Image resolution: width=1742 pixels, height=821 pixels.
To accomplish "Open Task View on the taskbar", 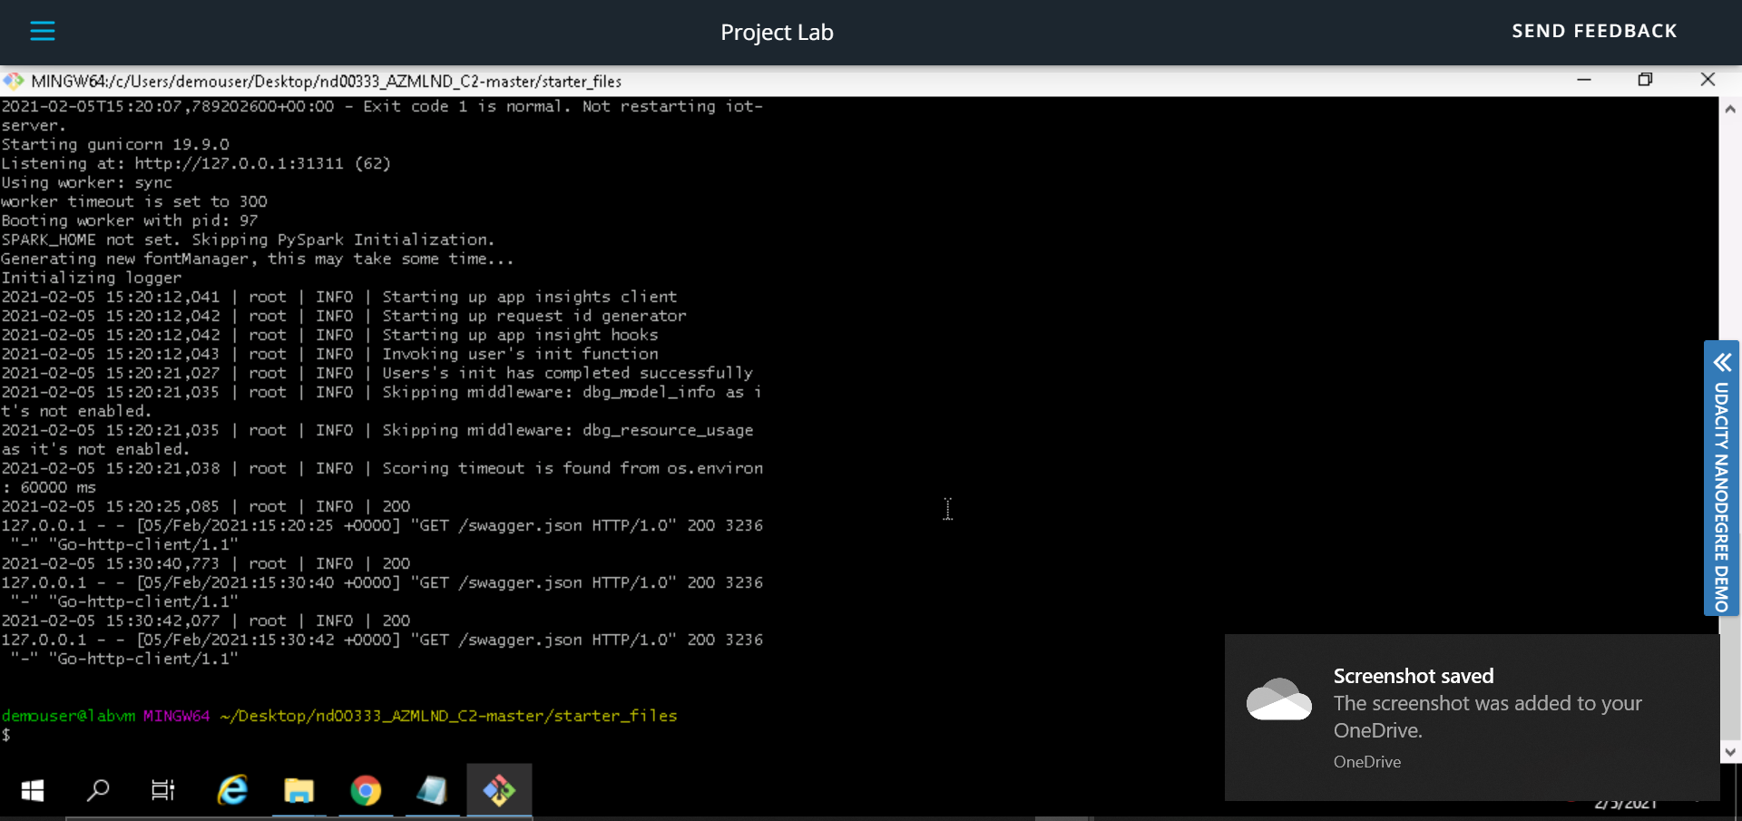I will [163, 791].
